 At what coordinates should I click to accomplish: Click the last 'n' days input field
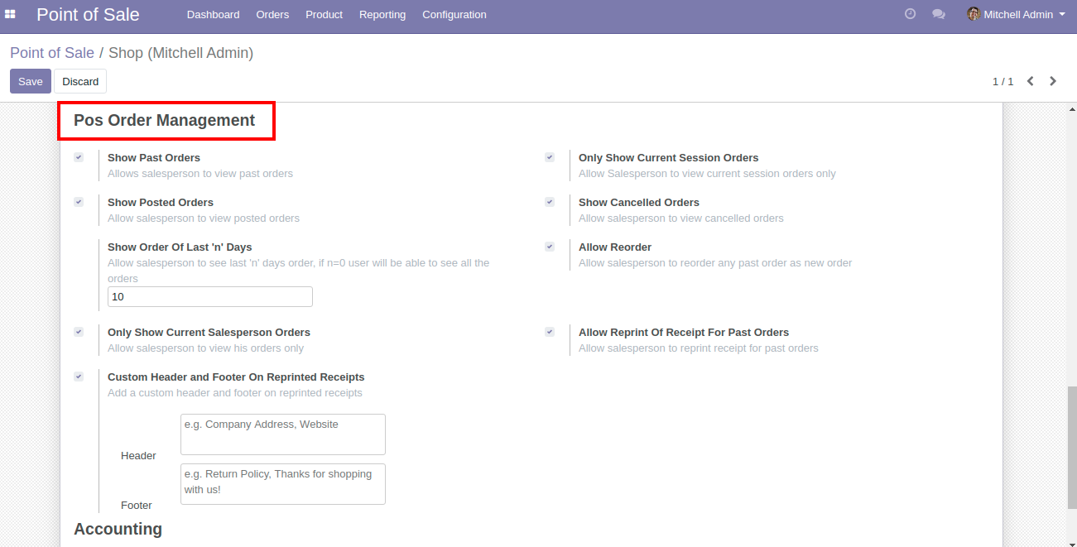tap(210, 297)
